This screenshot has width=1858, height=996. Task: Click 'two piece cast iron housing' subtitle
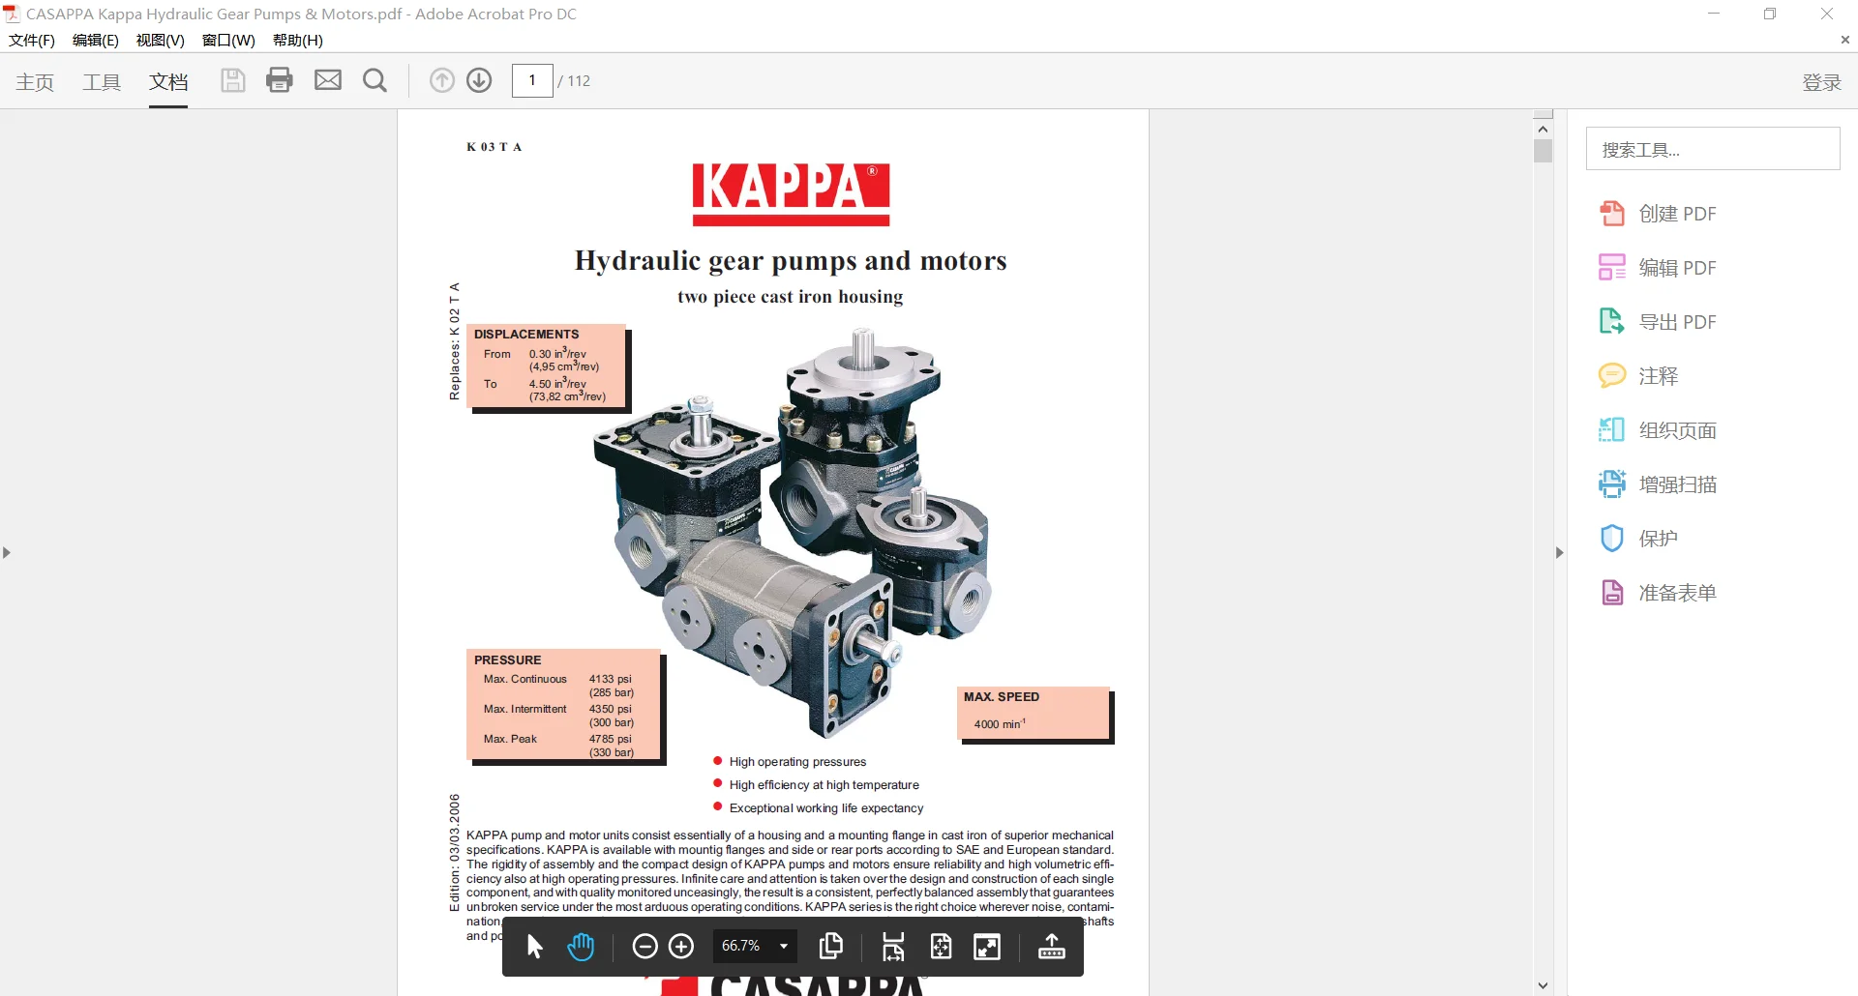(x=790, y=297)
